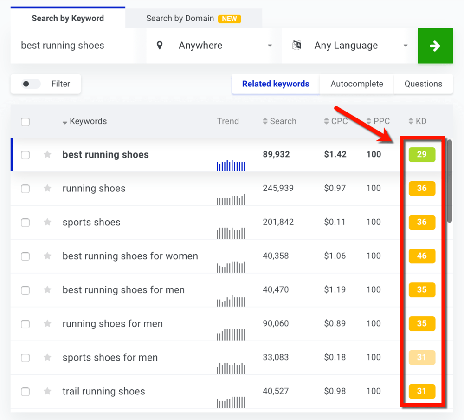
Task: Click the green KD badge showing 29
Action: pyautogui.click(x=422, y=155)
